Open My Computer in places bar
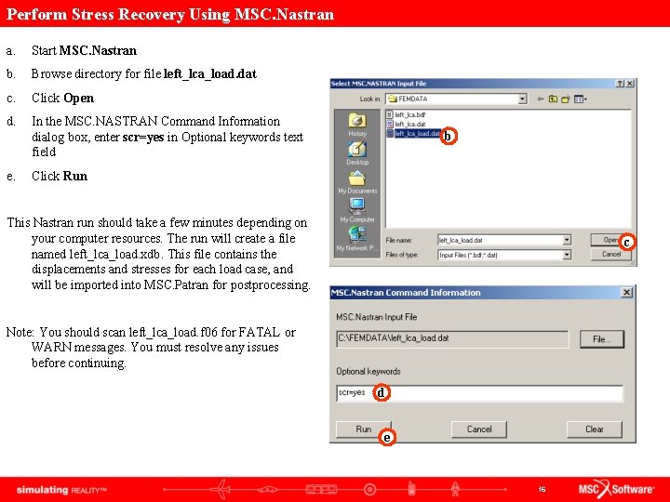 pos(357,210)
